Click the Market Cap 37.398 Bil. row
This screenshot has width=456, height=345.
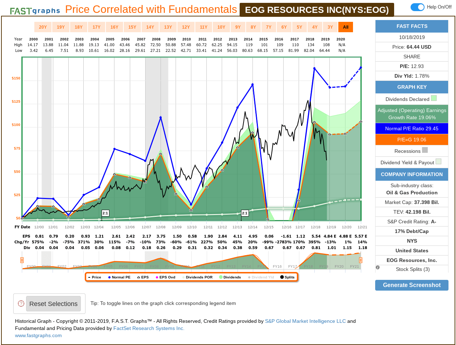pos(412,202)
